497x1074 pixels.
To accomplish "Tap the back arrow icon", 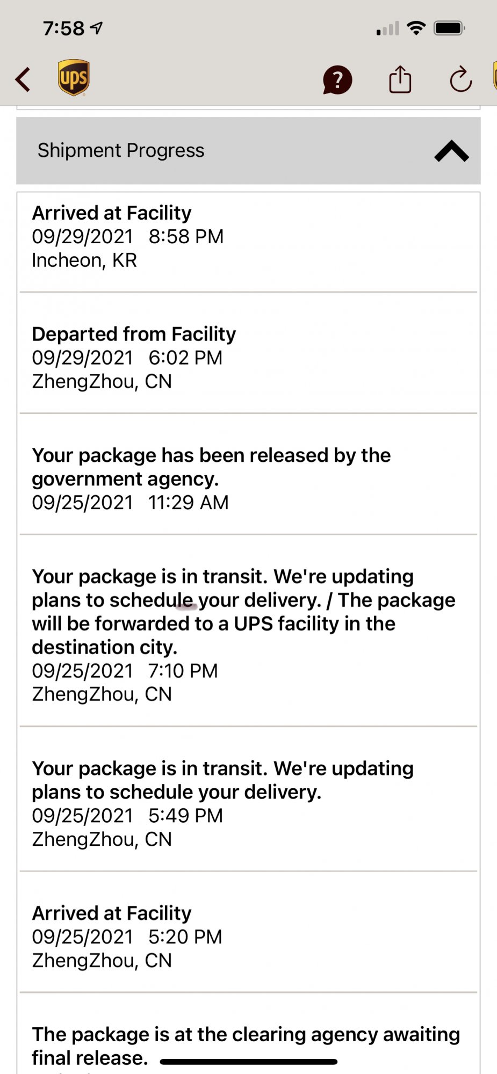I will pyautogui.click(x=23, y=79).
